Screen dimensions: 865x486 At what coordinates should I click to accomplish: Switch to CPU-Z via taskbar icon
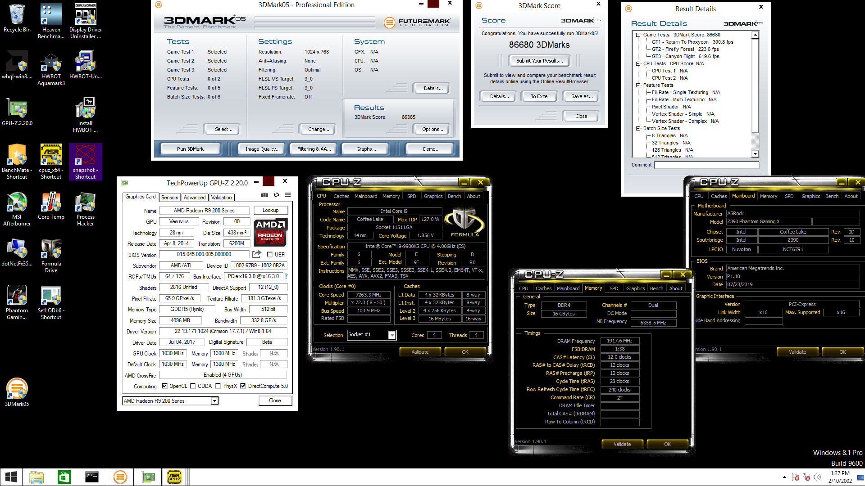click(174, 477)
